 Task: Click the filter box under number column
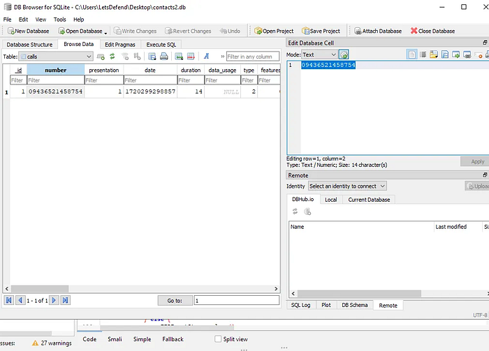click(x=55, y=80)
